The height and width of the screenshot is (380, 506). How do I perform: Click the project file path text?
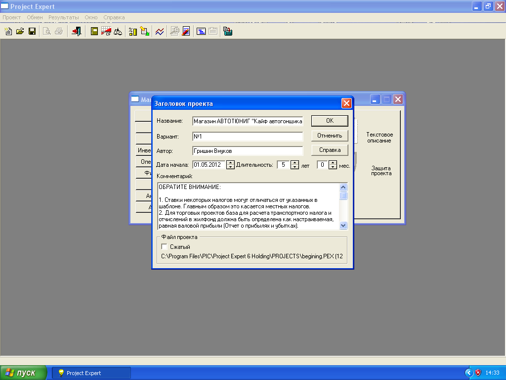pyautogui.click(x=252, y=256)
